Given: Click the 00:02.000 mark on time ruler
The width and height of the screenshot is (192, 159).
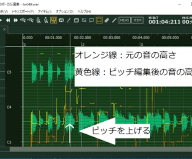Looking at the screenshot, I should tap(83, 38).
